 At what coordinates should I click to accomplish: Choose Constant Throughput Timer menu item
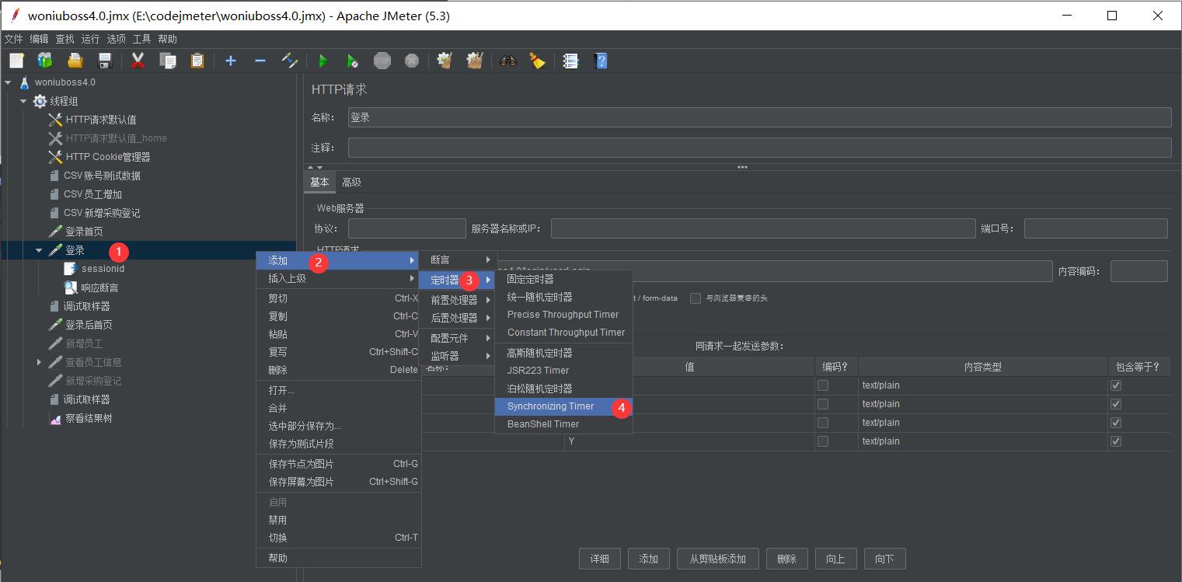pyautogui.click(x=563, y=333)
